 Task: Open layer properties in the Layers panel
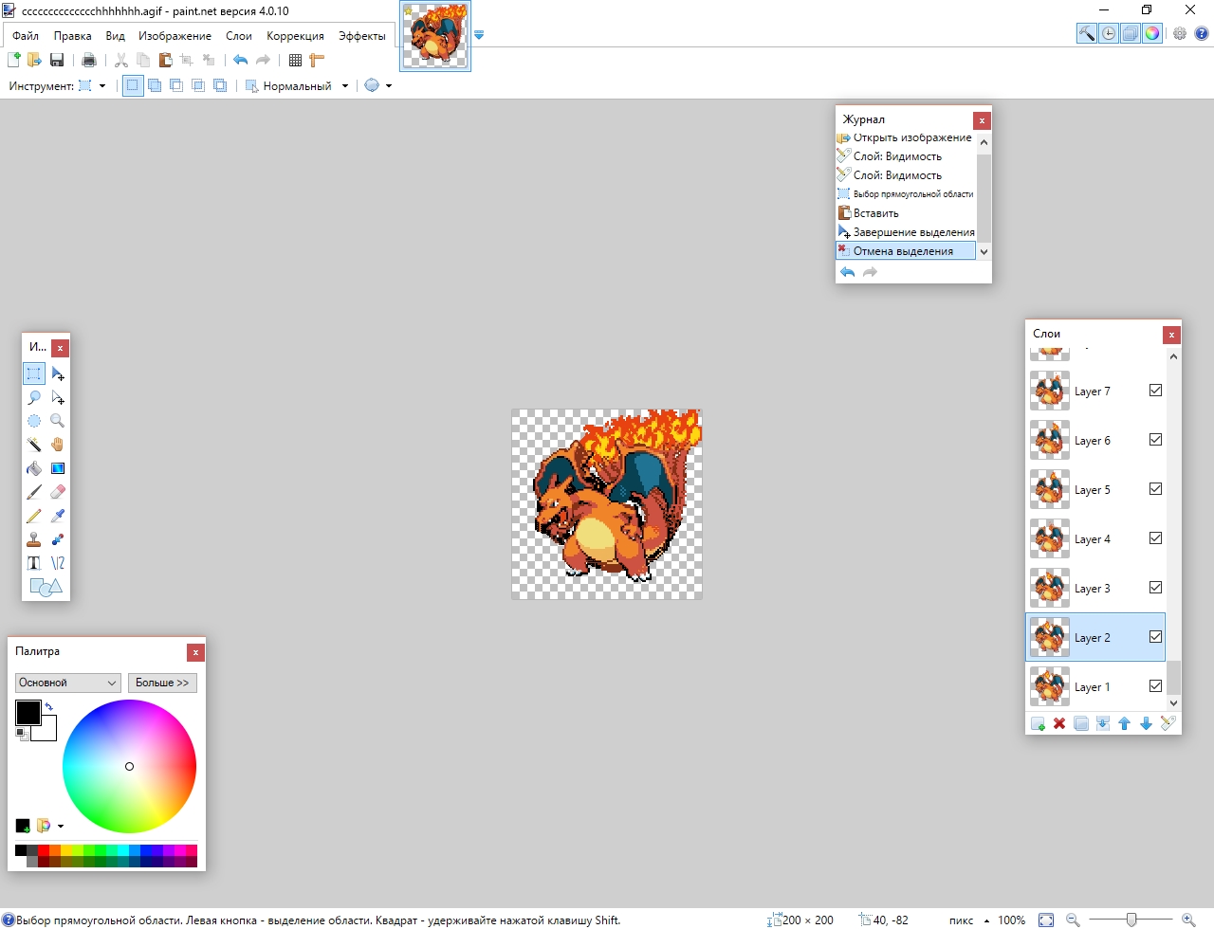click(x=1168, y=723)
